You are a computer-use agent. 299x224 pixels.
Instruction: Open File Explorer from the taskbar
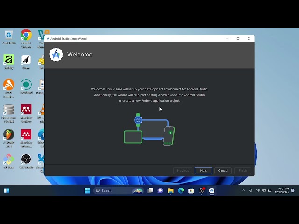(171, 190)
